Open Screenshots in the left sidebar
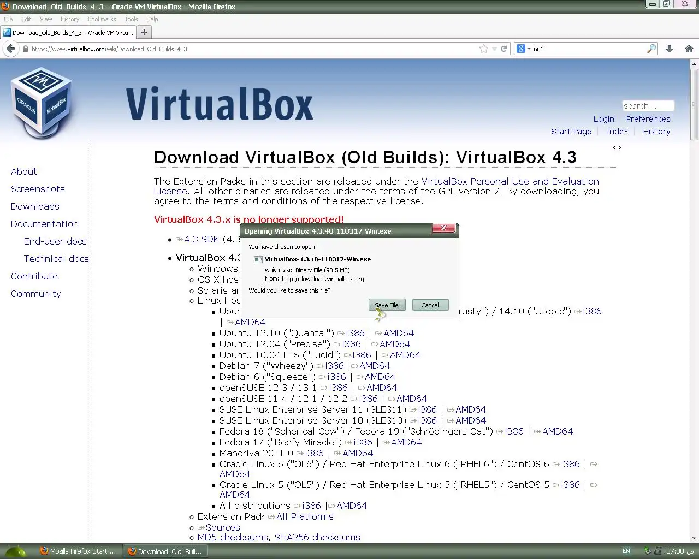This screenshot has height=559, width=699. click(38, 189)
